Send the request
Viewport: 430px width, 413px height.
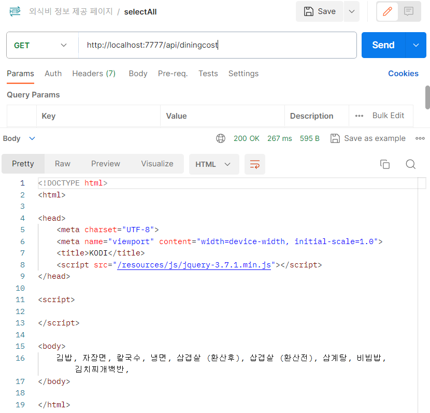pyautogui.click(x=383, y=45)
